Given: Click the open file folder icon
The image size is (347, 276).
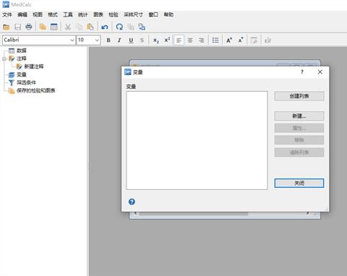Looking at the screenshot, I should click(7, 27).
